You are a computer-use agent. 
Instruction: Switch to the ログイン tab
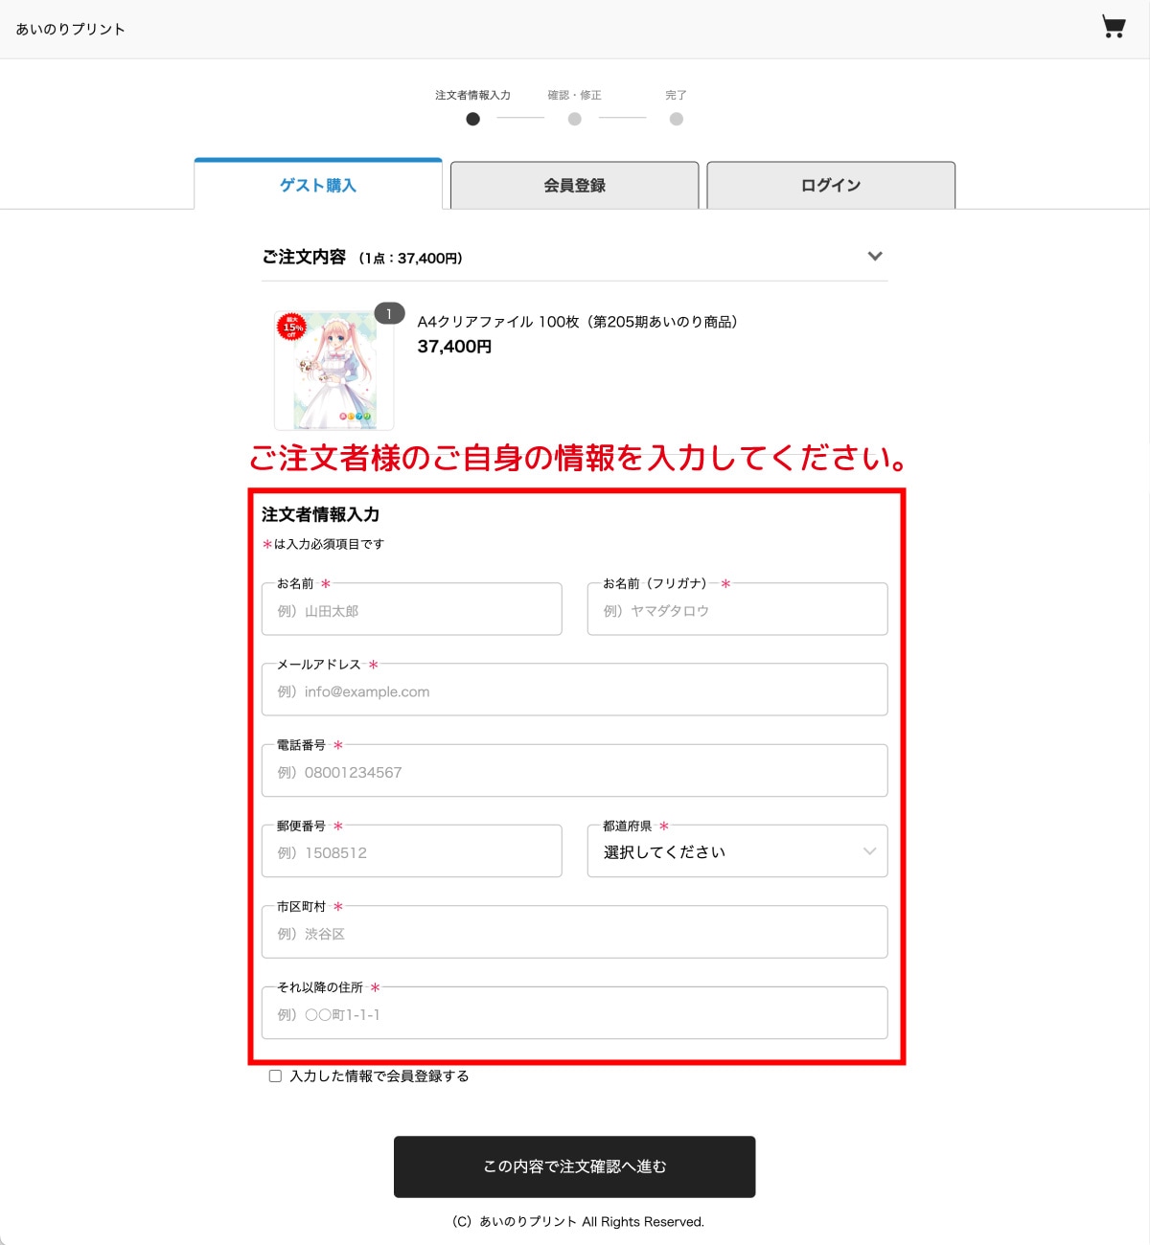830,185
